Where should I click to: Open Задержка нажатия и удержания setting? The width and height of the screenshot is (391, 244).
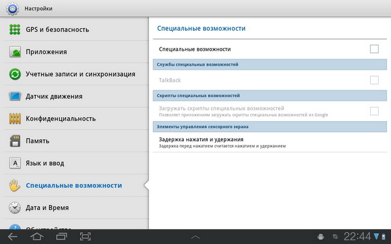(x=270, y=142)
